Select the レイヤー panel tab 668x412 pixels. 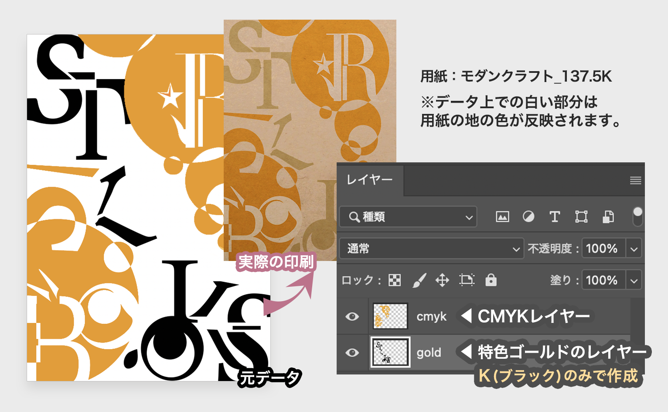pyautogui.click(x=370, y=180)
